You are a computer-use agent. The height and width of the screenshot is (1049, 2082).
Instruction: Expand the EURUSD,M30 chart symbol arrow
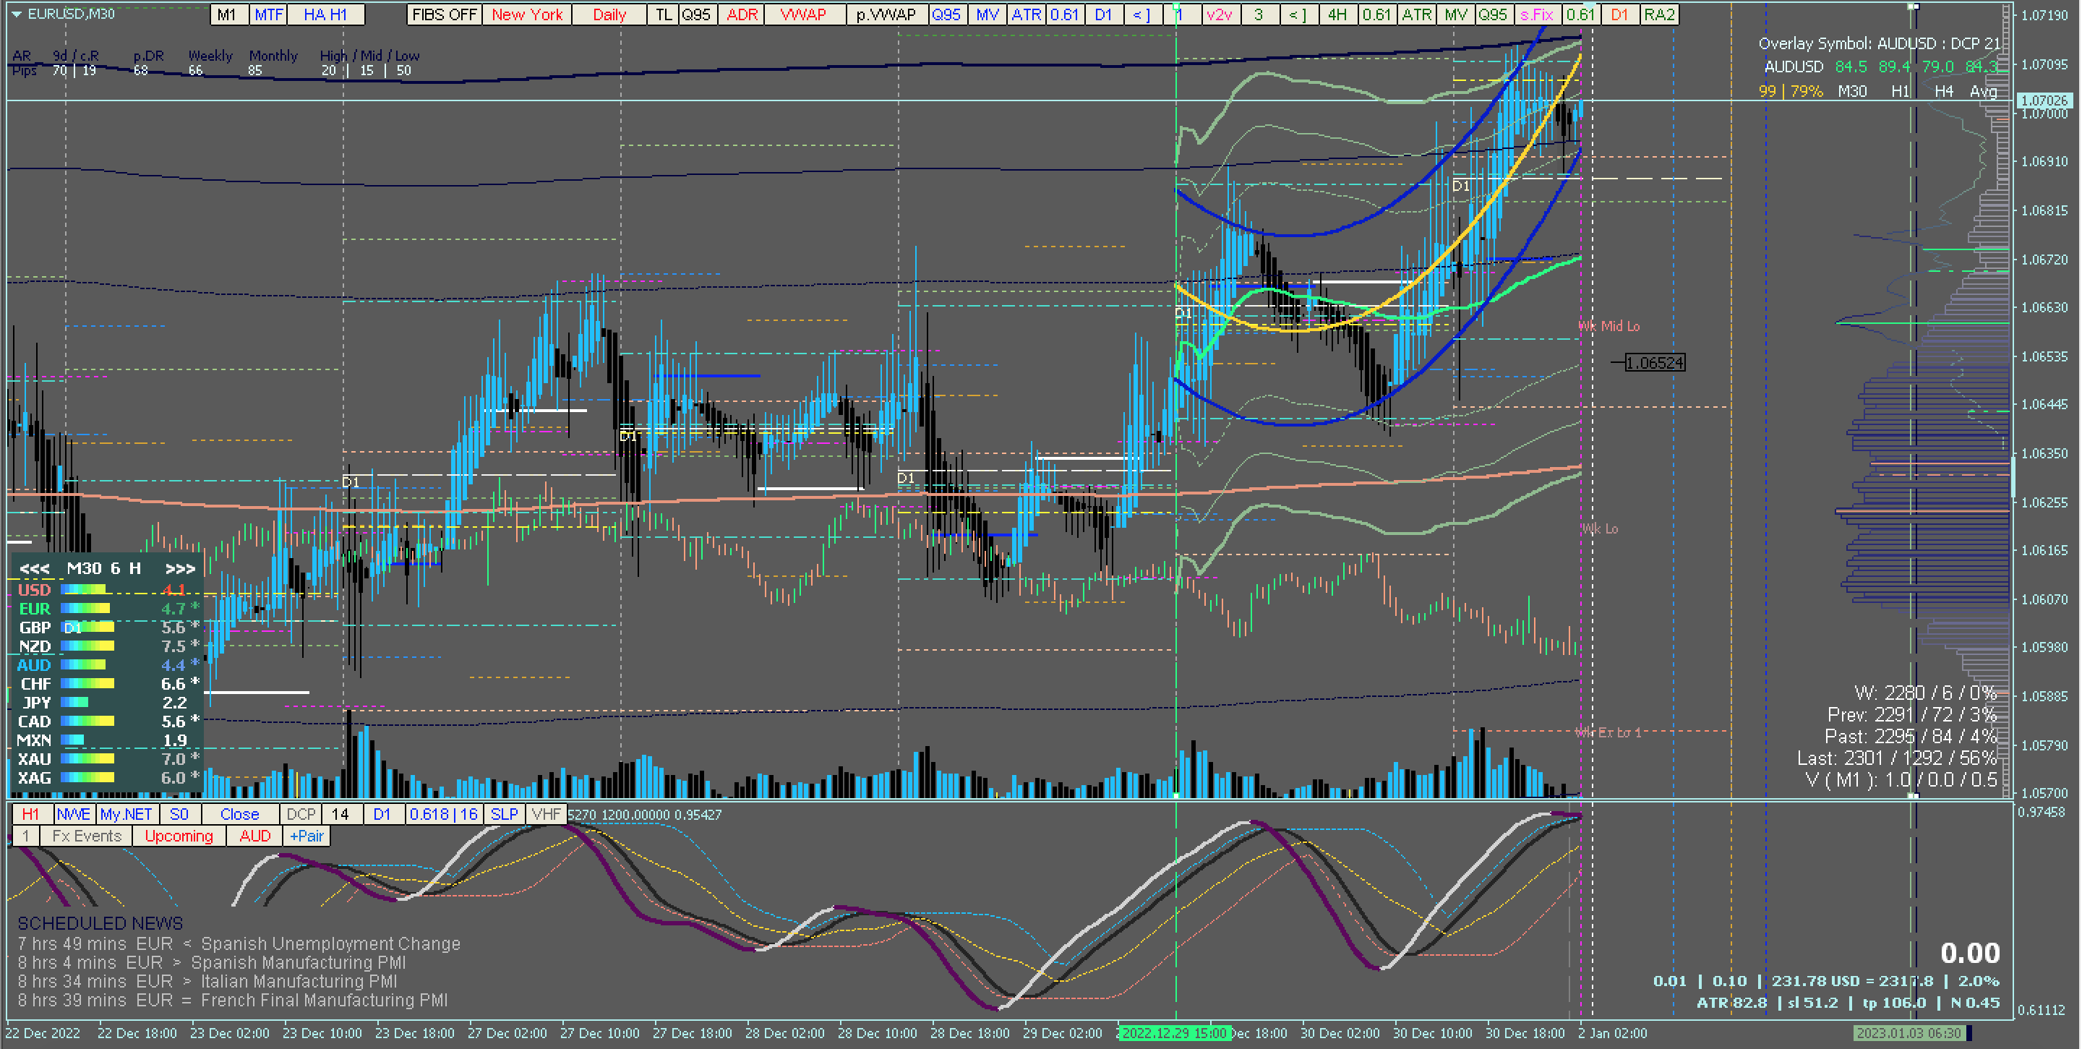pos(16,14)
